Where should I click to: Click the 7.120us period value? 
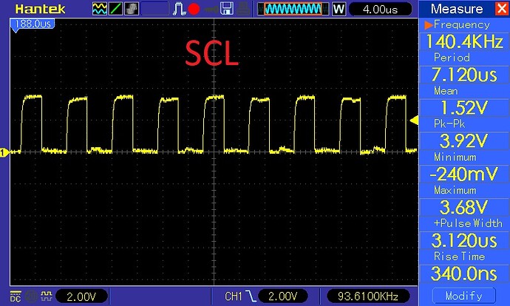click(464, 75)
